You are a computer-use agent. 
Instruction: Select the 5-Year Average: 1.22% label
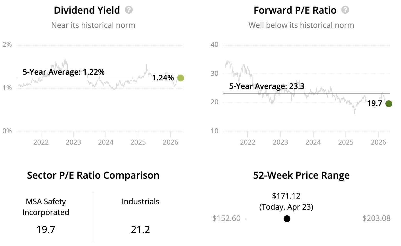[64, 72]
